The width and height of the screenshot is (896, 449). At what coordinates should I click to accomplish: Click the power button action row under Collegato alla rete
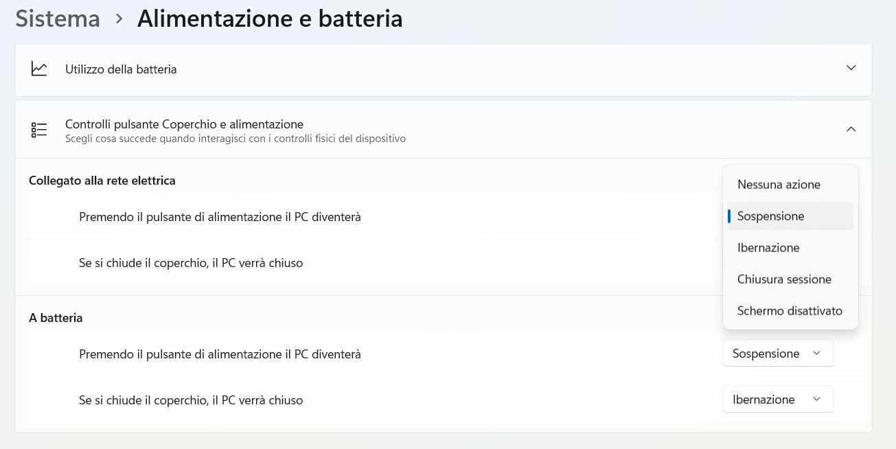point(220,216)
